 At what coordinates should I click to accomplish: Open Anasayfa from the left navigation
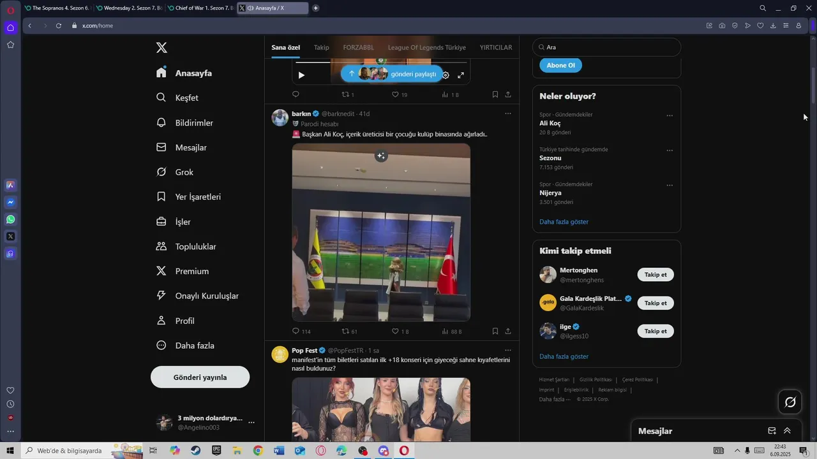(184, 73)
